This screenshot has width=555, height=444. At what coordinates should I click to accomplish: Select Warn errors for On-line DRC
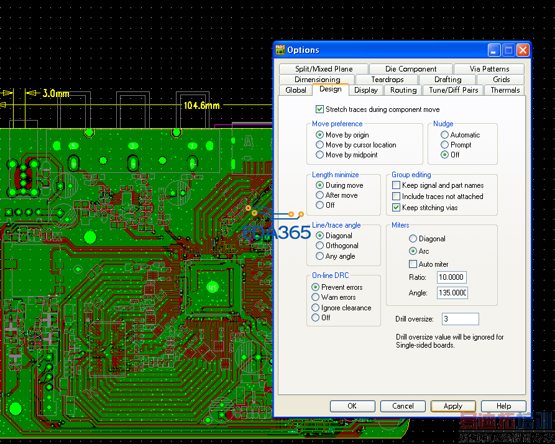(316, 297)
